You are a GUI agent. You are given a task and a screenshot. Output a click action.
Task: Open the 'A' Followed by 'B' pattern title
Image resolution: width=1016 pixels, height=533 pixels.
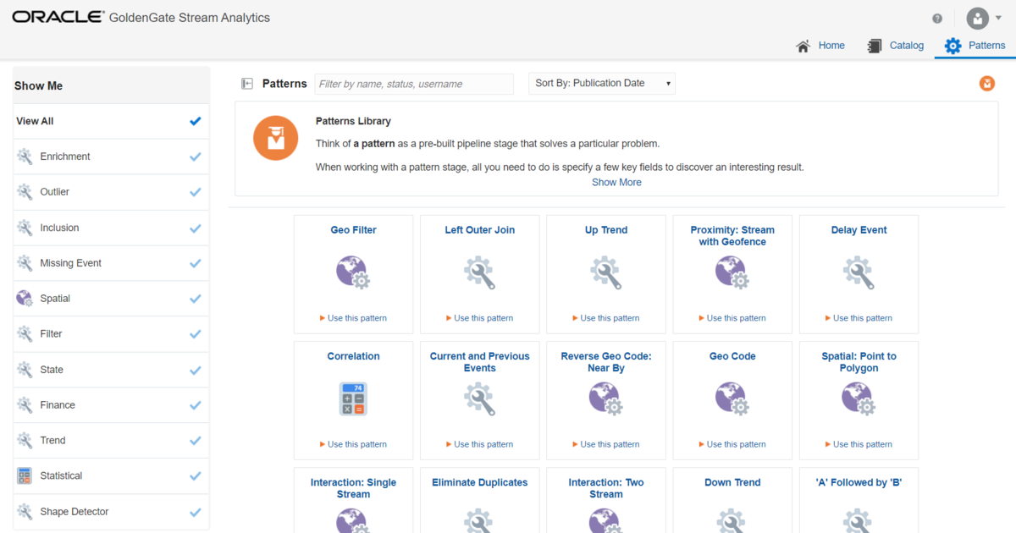pyautogui.click(x=859, y=482)
